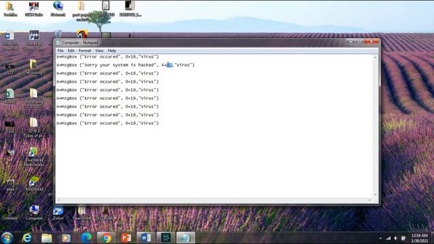Viewport: 434px width, 244px height.
Task: Switch to PowerPoint on the taskbar
Action: pos(126,238)
